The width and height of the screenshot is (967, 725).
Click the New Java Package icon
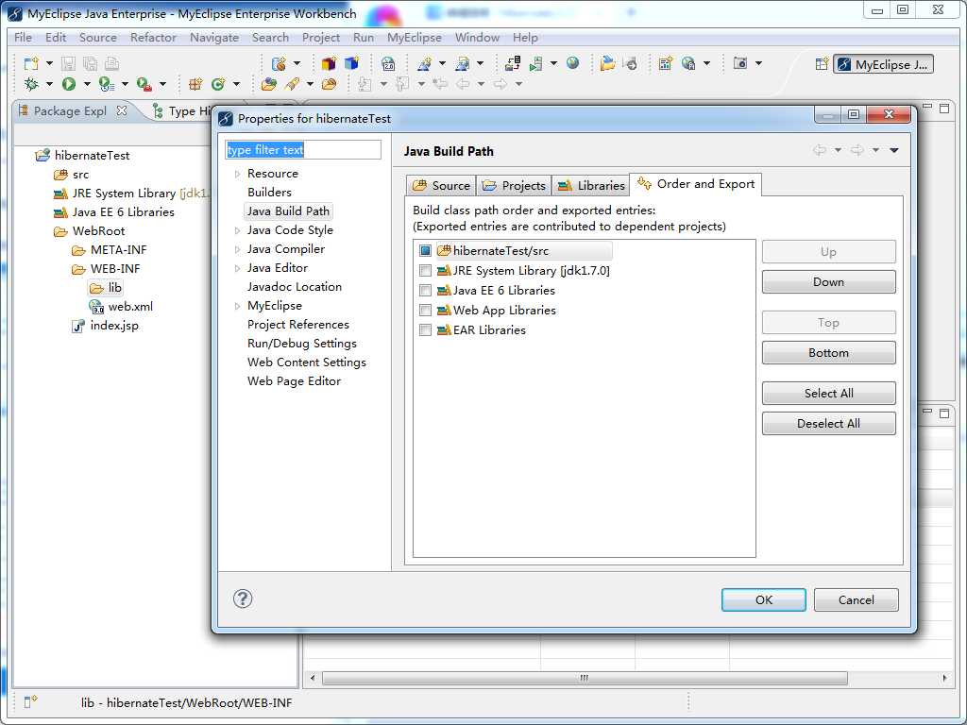(195, 84)
